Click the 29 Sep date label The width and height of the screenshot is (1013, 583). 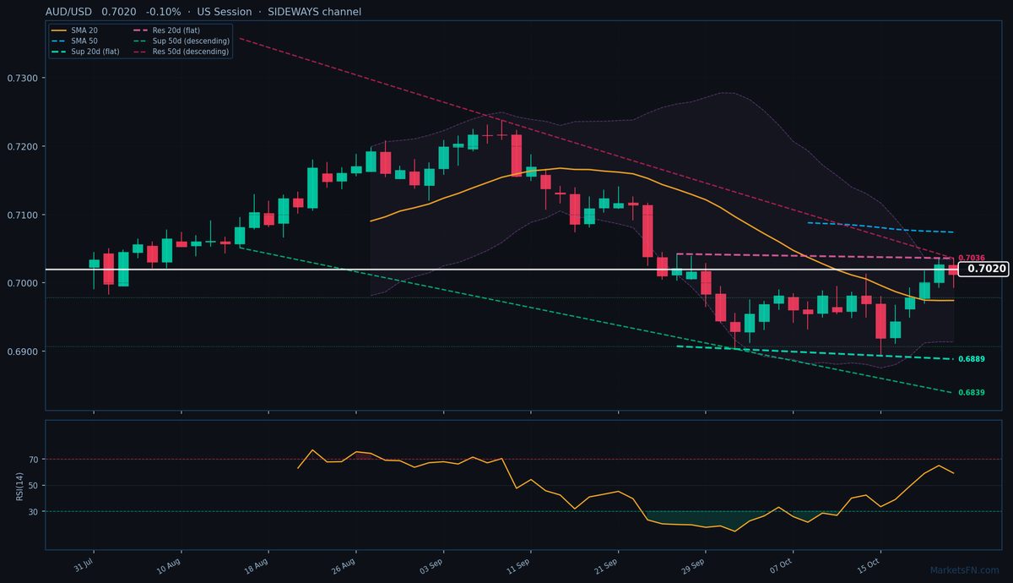[693, 564]
